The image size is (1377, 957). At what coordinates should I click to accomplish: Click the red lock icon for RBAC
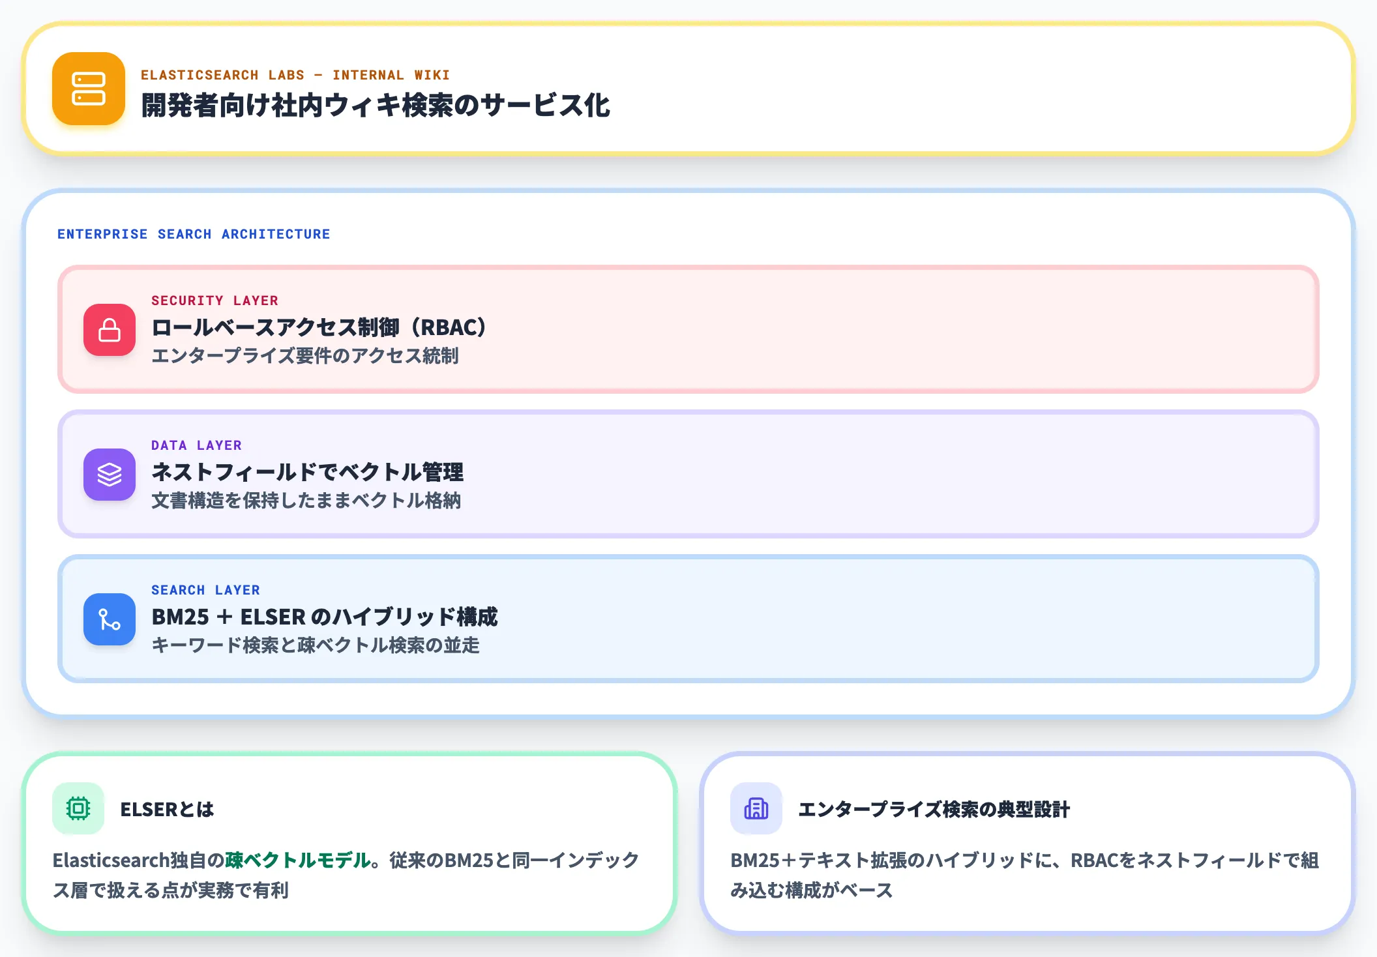click(110, 330)
